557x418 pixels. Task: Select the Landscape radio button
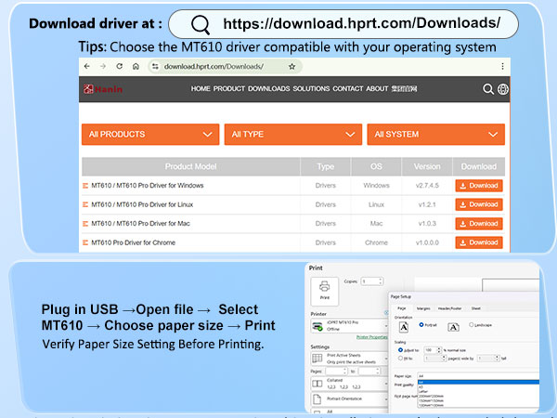[472, 325]
